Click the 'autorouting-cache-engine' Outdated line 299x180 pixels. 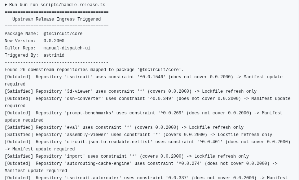point(141,167)
